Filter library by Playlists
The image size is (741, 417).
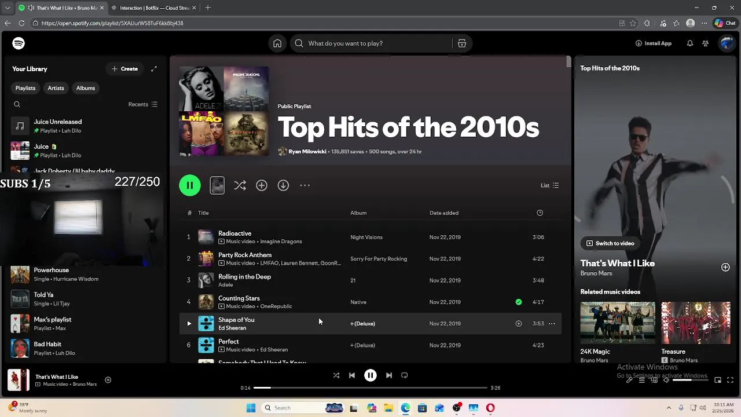(25, 88)
